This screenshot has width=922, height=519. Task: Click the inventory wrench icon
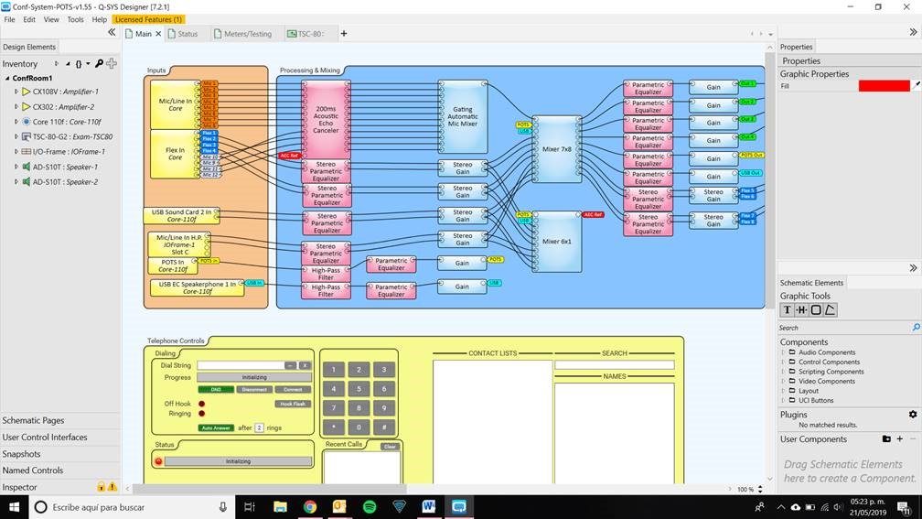99,64
